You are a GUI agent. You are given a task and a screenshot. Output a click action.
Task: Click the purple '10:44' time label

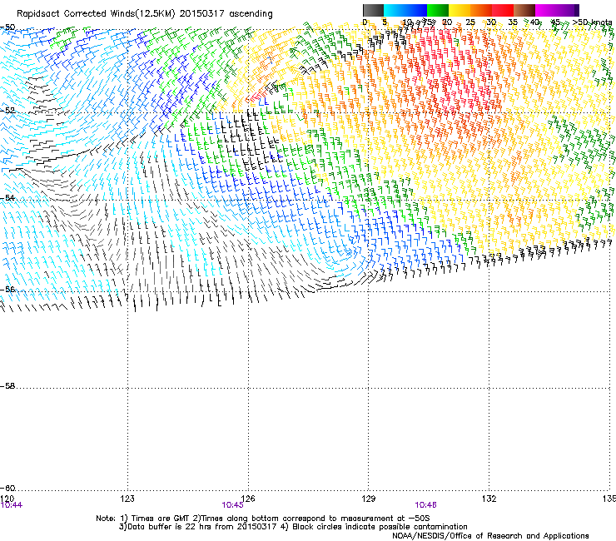pos(12,505)
